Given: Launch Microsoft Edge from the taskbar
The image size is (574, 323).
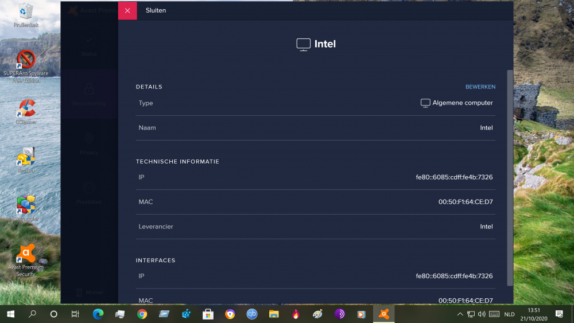Looking at the screenshot, I should (x=98, y=314).
